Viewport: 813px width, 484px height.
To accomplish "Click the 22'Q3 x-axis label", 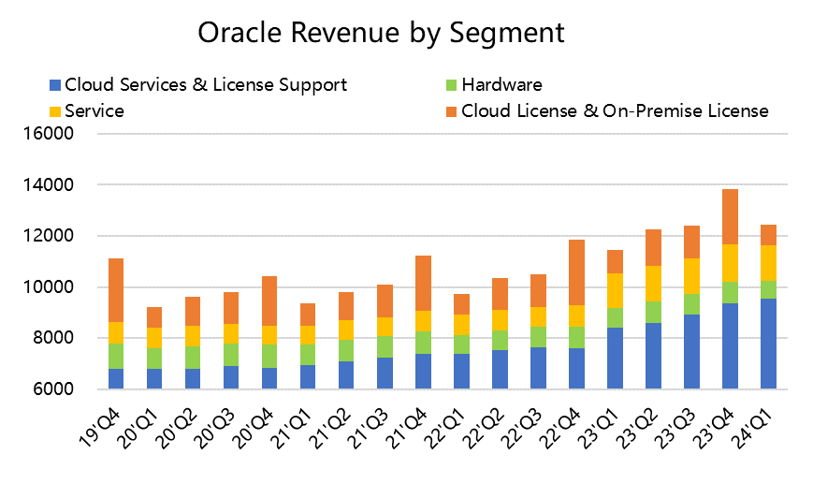I will click(522, 428).
